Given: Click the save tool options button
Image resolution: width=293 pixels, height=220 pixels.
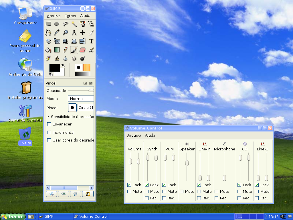Looking at the screenshot, I should (52, 194).
